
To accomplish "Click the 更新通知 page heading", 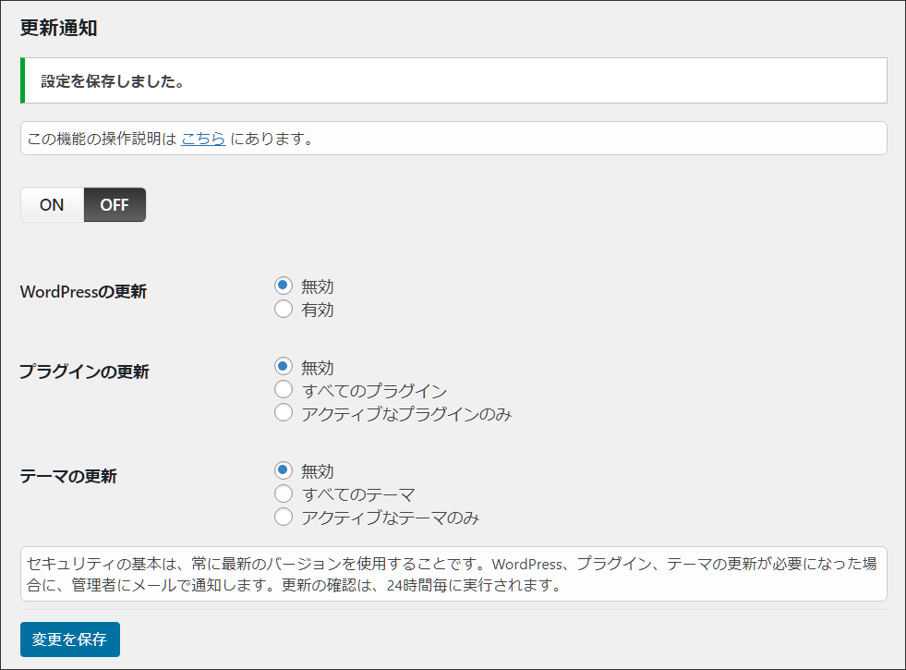I will [x=59, y=28].
